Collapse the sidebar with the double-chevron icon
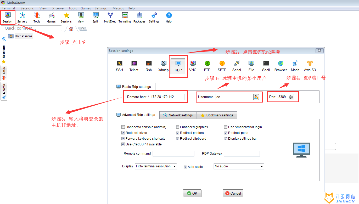The height and width of the screenshot is (204, 359). pyautogui.click(x=4, y=39)
